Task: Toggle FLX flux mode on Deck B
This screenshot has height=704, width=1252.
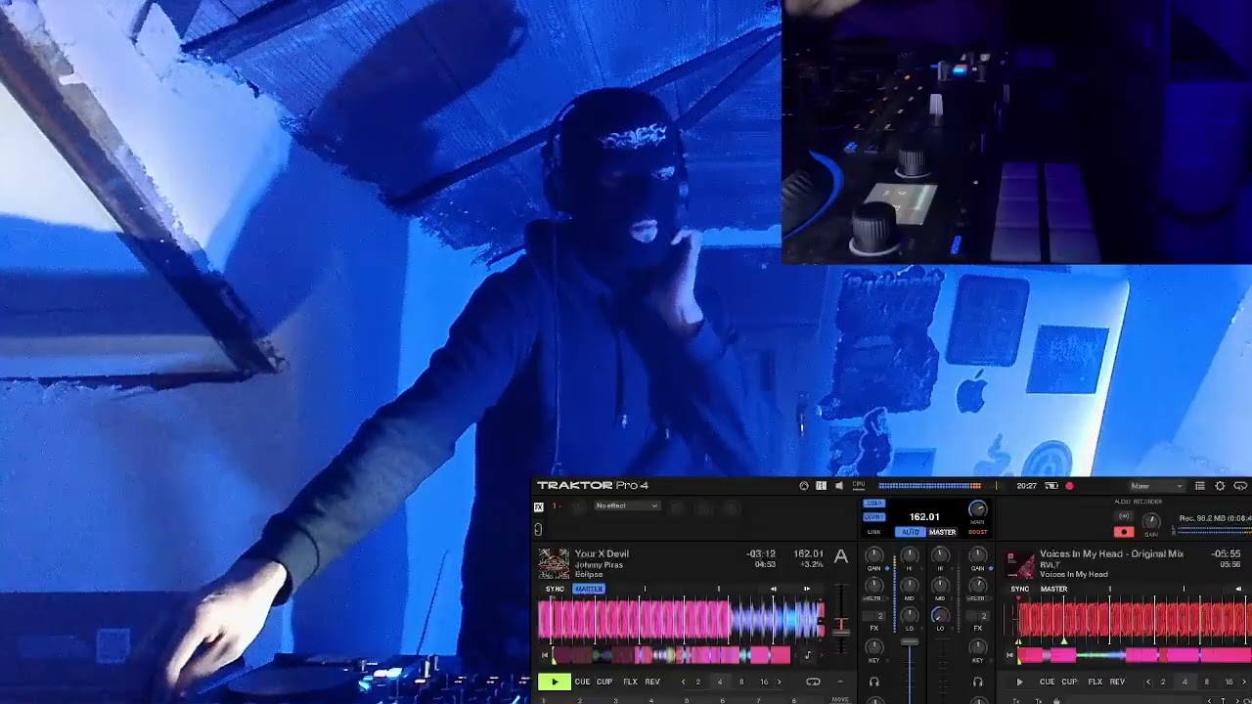Action: (x=1095, y=682)
